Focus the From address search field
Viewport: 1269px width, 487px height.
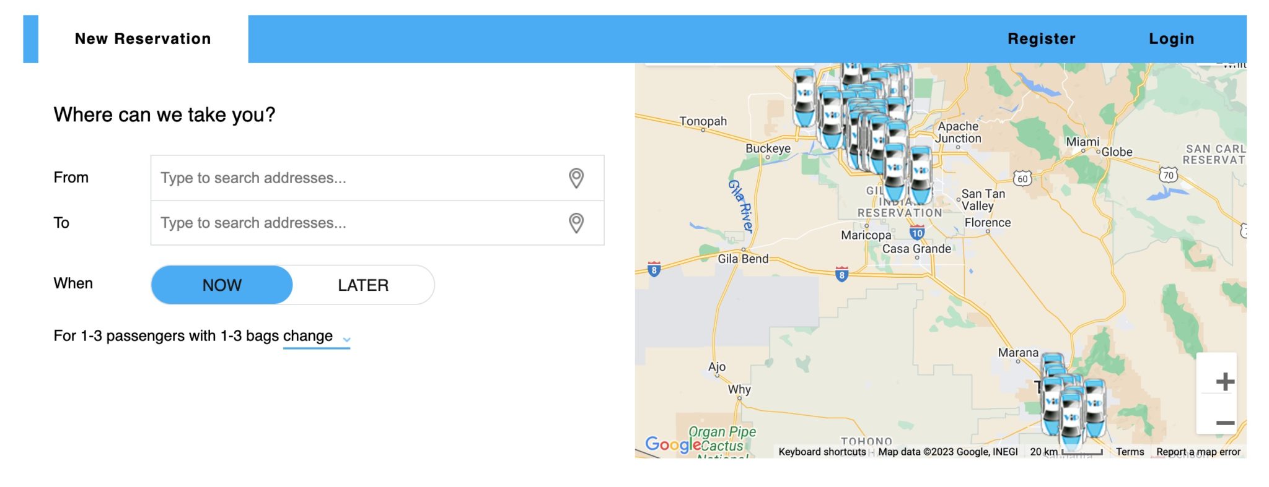point(359,178)
